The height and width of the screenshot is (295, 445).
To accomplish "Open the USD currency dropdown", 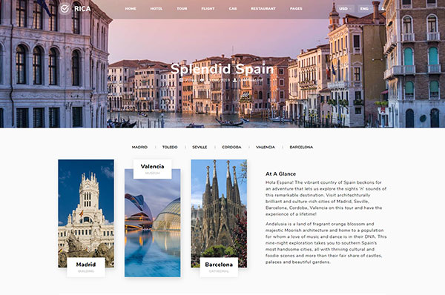I will point(345,9).
